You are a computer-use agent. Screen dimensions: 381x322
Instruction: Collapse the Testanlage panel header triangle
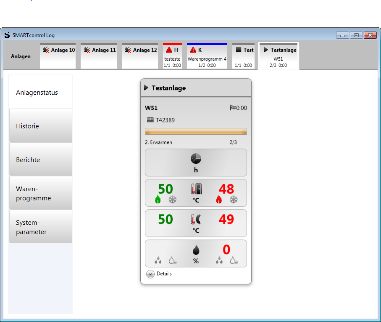(146, 88)
